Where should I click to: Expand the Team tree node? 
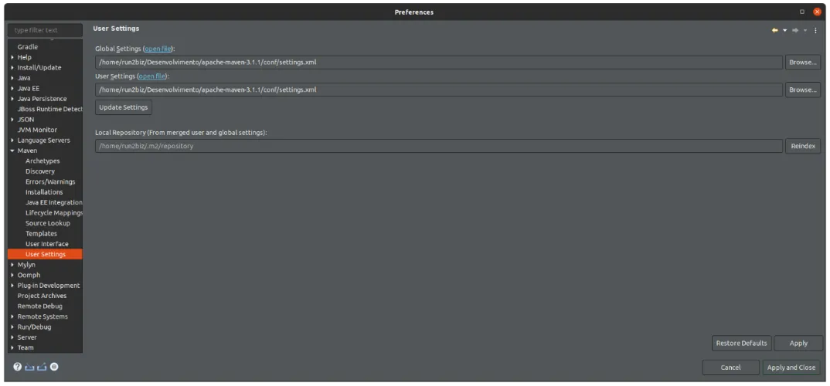pyautogui.click(x=12, y=347)
